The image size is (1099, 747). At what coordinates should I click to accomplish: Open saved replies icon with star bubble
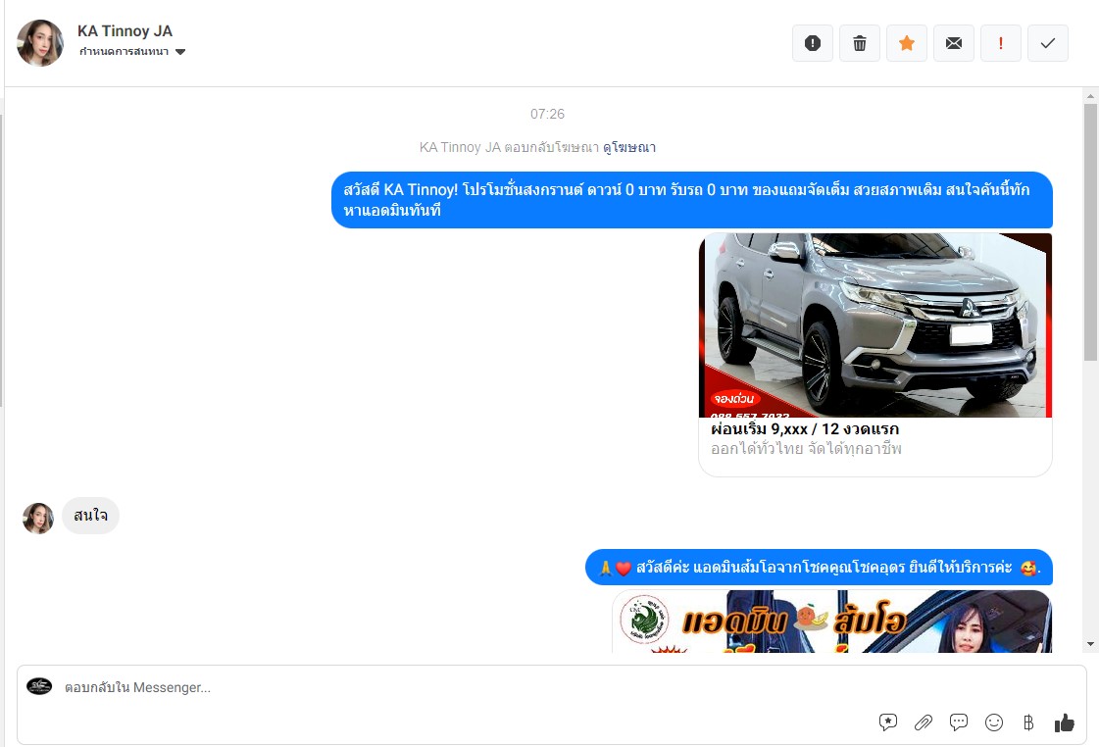(x=888, y=722)
